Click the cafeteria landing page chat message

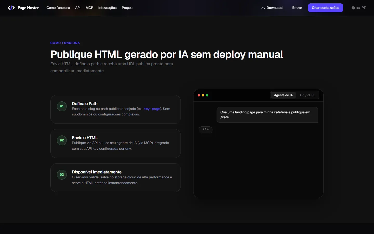(267, 115)
